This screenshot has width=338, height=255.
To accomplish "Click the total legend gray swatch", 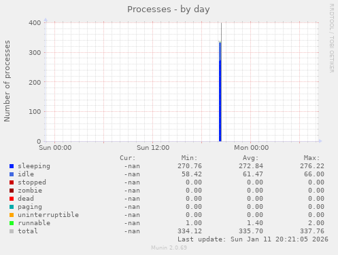I will tap(12, 231).
